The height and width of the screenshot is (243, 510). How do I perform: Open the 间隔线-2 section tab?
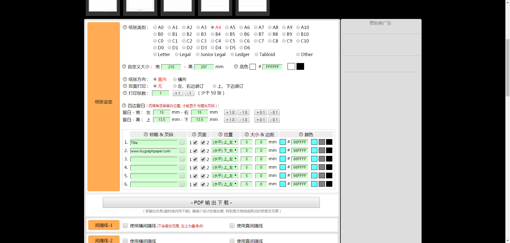click(x=104, y=239)
